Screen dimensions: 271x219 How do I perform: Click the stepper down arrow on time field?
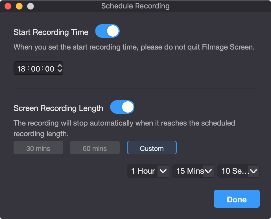(x=60, y=71)
